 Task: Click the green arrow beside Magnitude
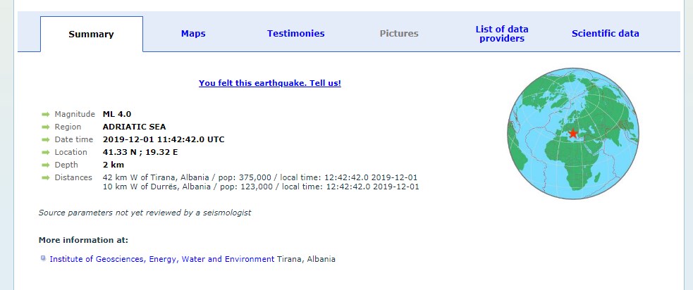coord(46,114)
